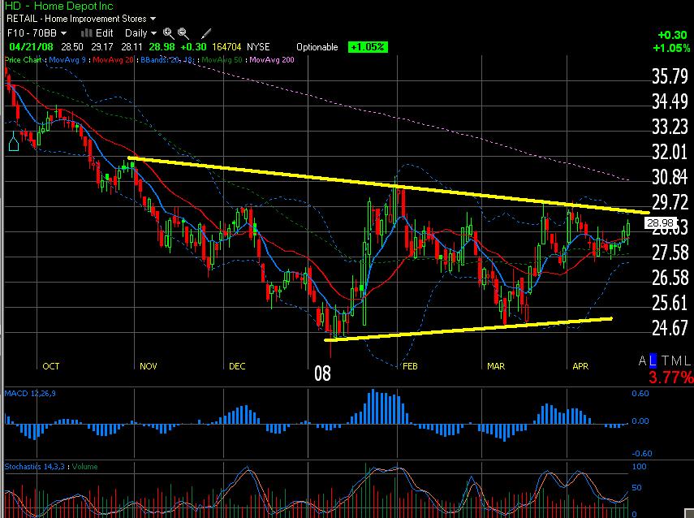Select the A scaling letter
The image size is (694, 518).
[643, 360]
